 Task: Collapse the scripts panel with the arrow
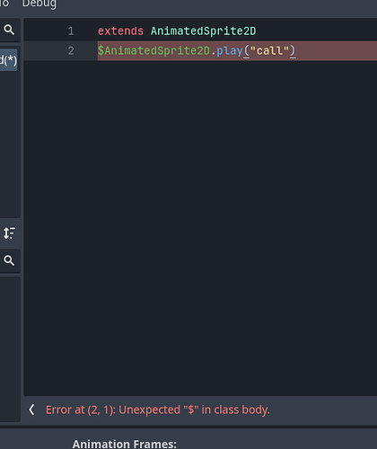point(31,409)
